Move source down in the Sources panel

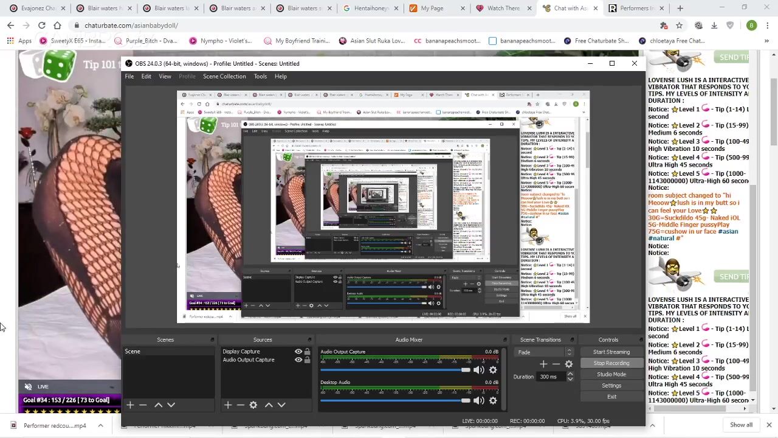click(281, 405)
